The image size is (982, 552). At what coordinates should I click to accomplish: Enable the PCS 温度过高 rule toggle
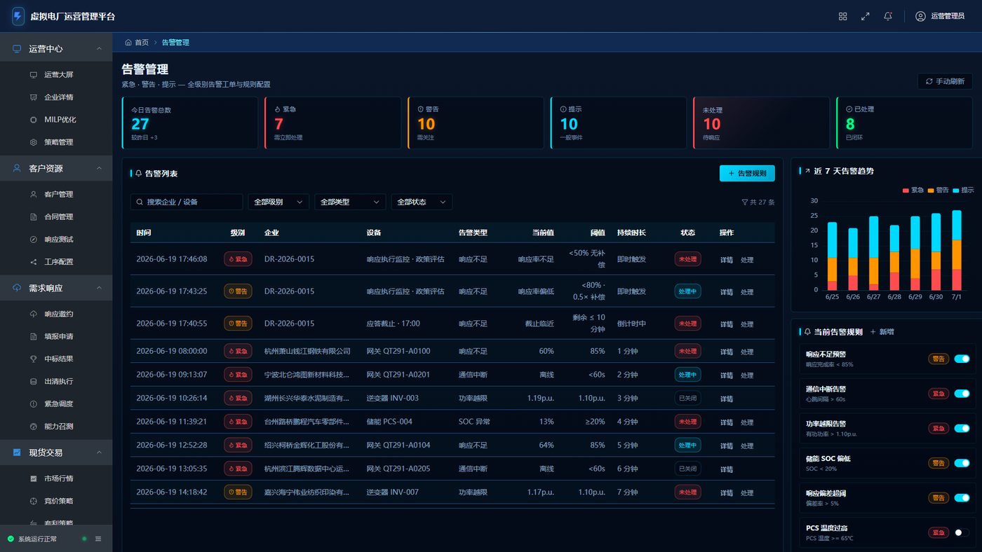[x=962, y=532]
